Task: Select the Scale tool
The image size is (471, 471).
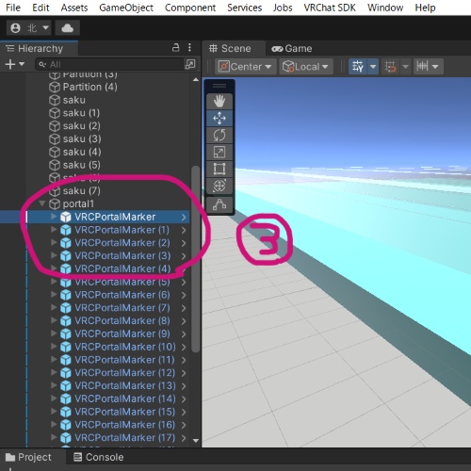Action: [x=219, y=153]
